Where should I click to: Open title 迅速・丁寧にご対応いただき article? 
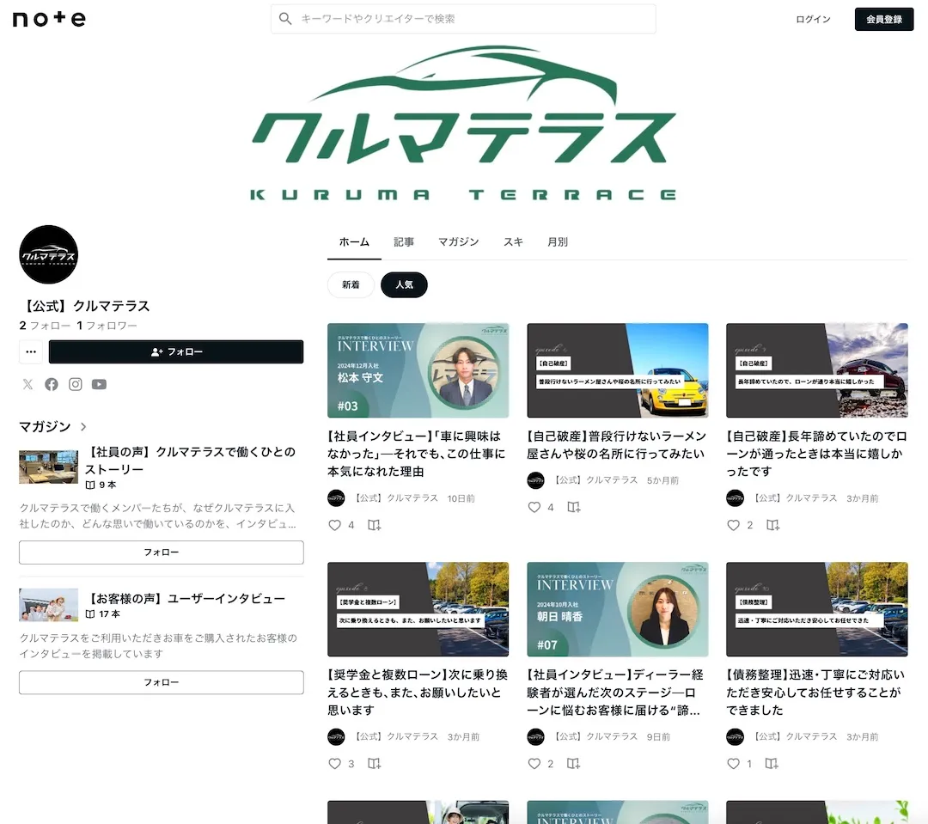(815, 693)
